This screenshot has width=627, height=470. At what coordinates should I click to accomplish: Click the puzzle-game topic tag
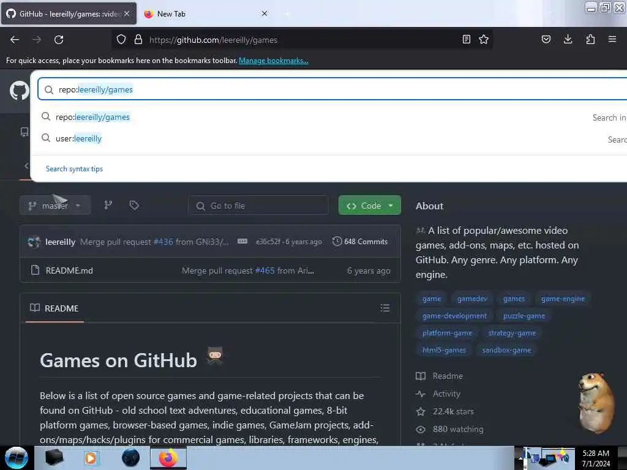coord(524,316)
